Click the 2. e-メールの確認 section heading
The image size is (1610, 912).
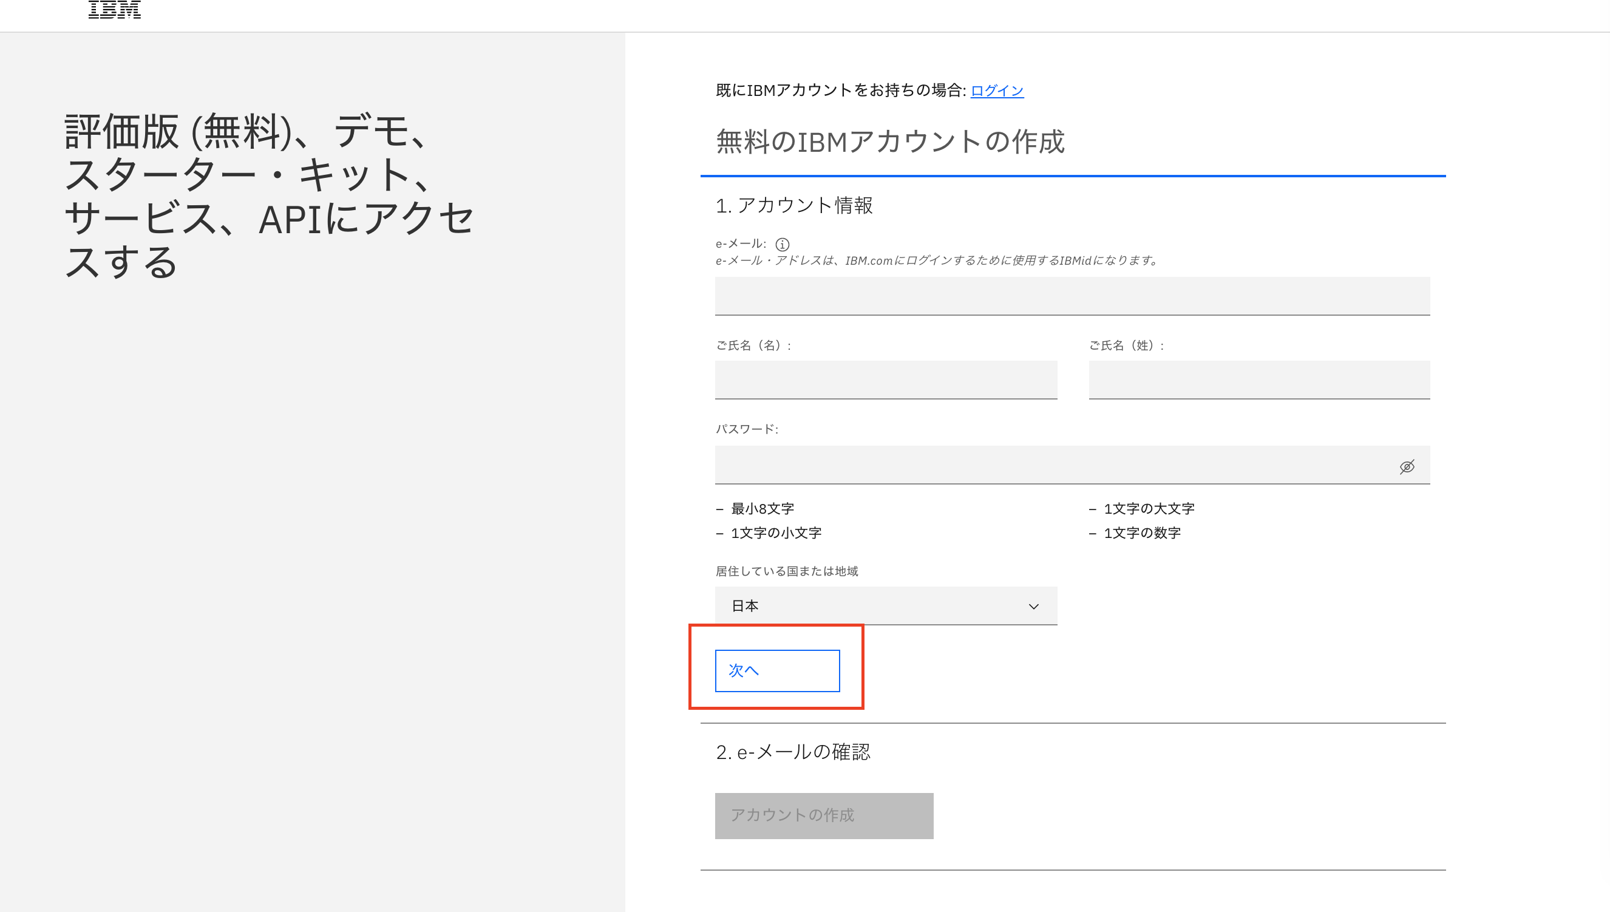[x=793, y=752]
